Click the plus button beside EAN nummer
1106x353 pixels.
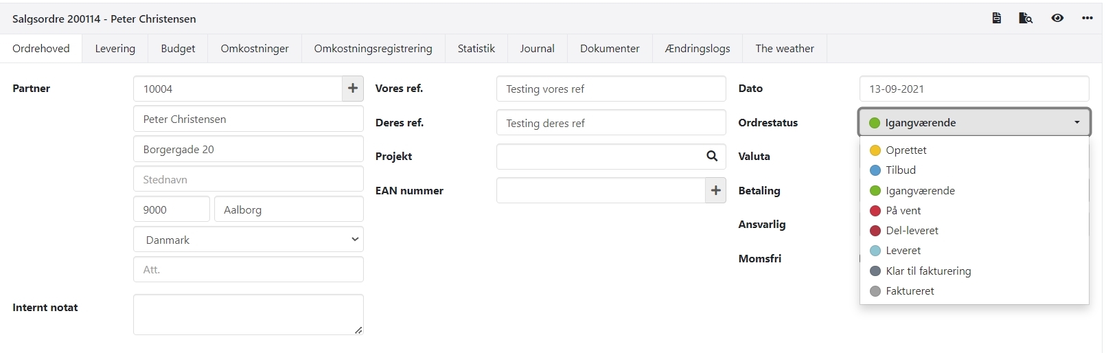point(715,191)
